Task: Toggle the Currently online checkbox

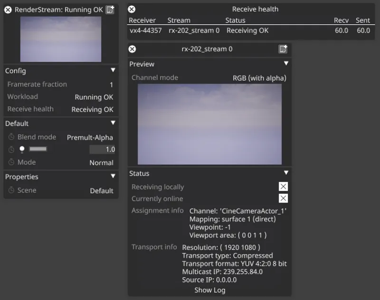Action: pos(283,198)
